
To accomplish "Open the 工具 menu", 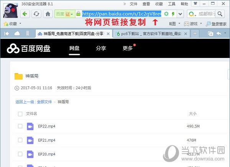I will coord(172,4).
